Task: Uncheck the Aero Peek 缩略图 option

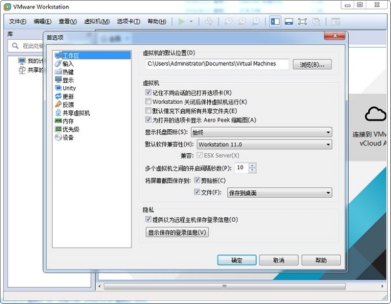Action: pos(148,119)
